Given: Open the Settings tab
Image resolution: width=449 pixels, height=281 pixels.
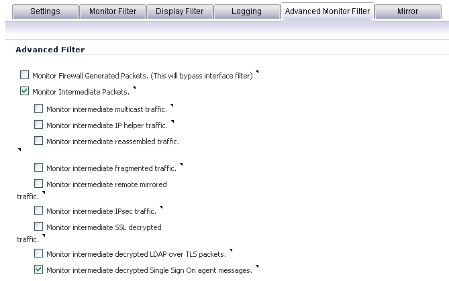Looking at the screenshot, I should (x=44, y=11).
